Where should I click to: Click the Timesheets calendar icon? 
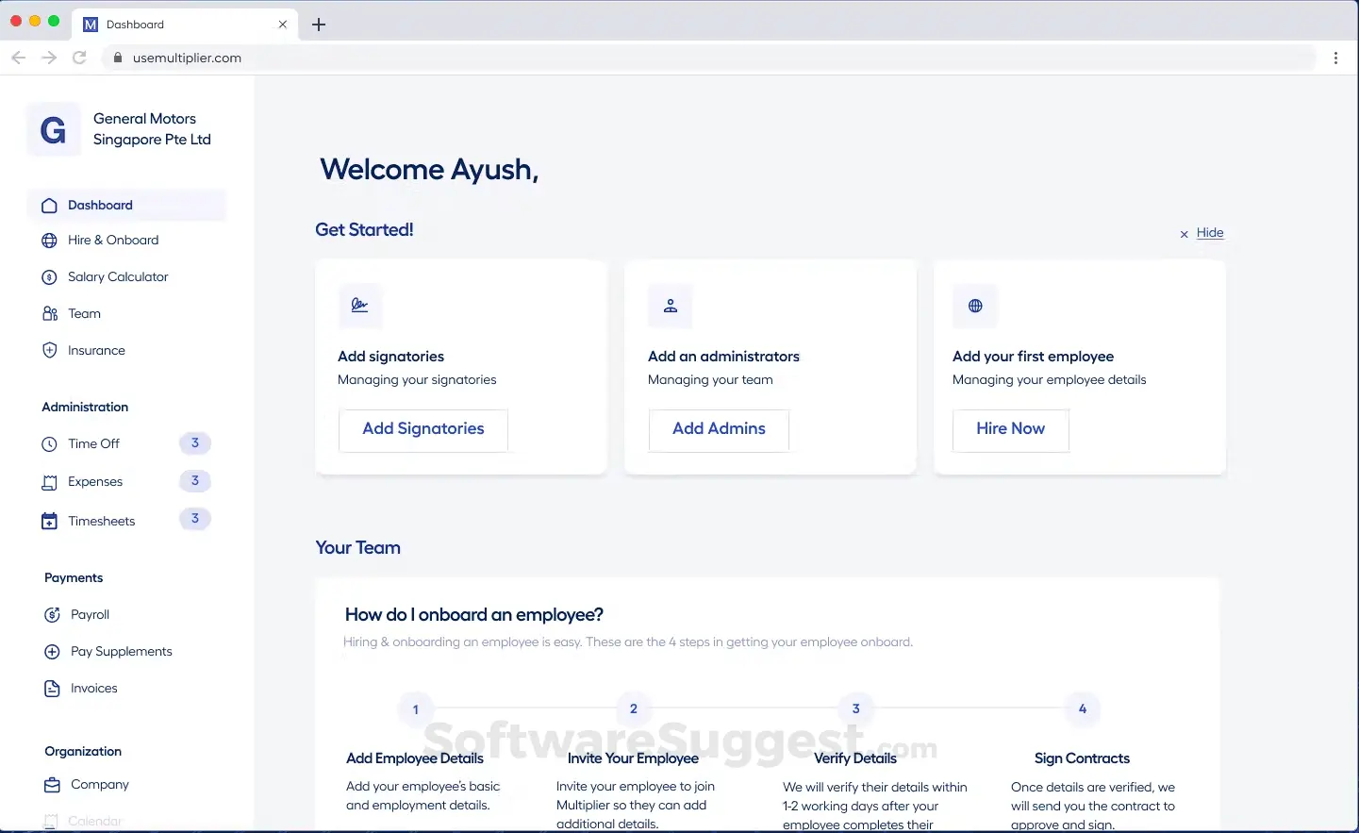point(49,522)
